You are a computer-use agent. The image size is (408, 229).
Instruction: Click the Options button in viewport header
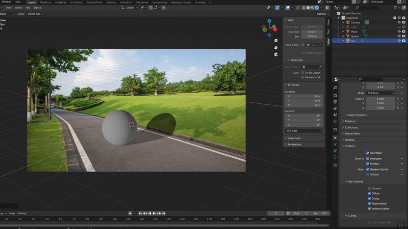pos(321,14)
